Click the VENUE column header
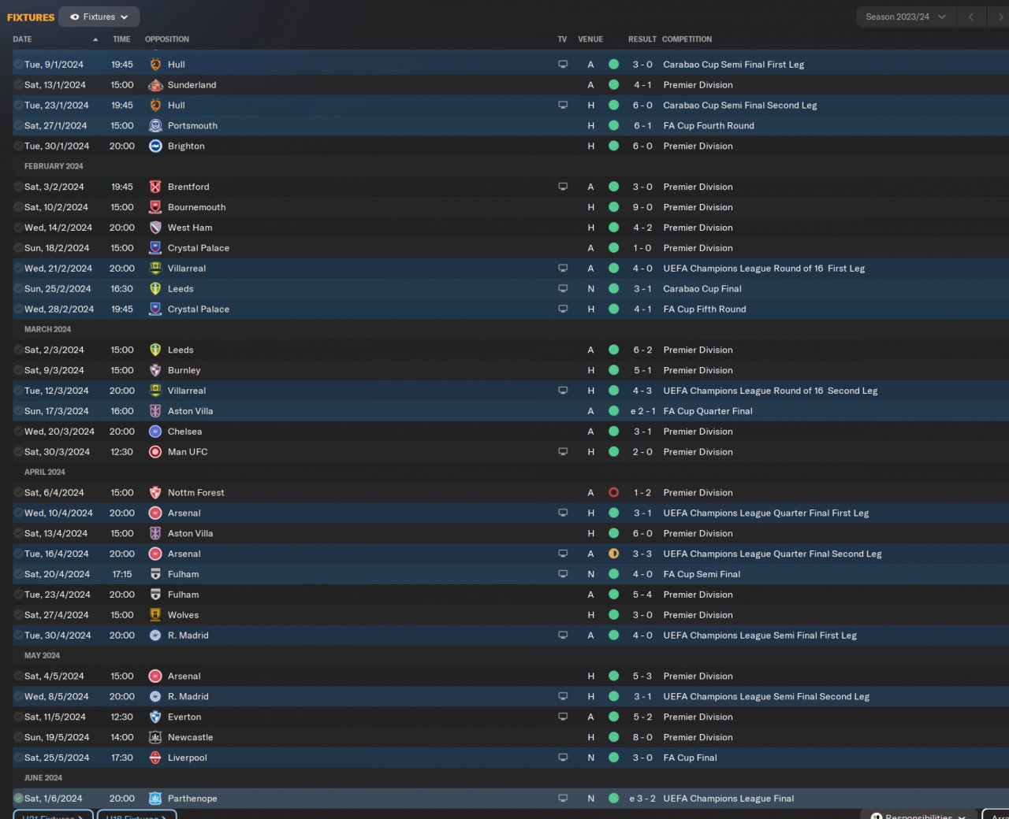Screen dimensions: 1009x819 (x=590, y=39)
